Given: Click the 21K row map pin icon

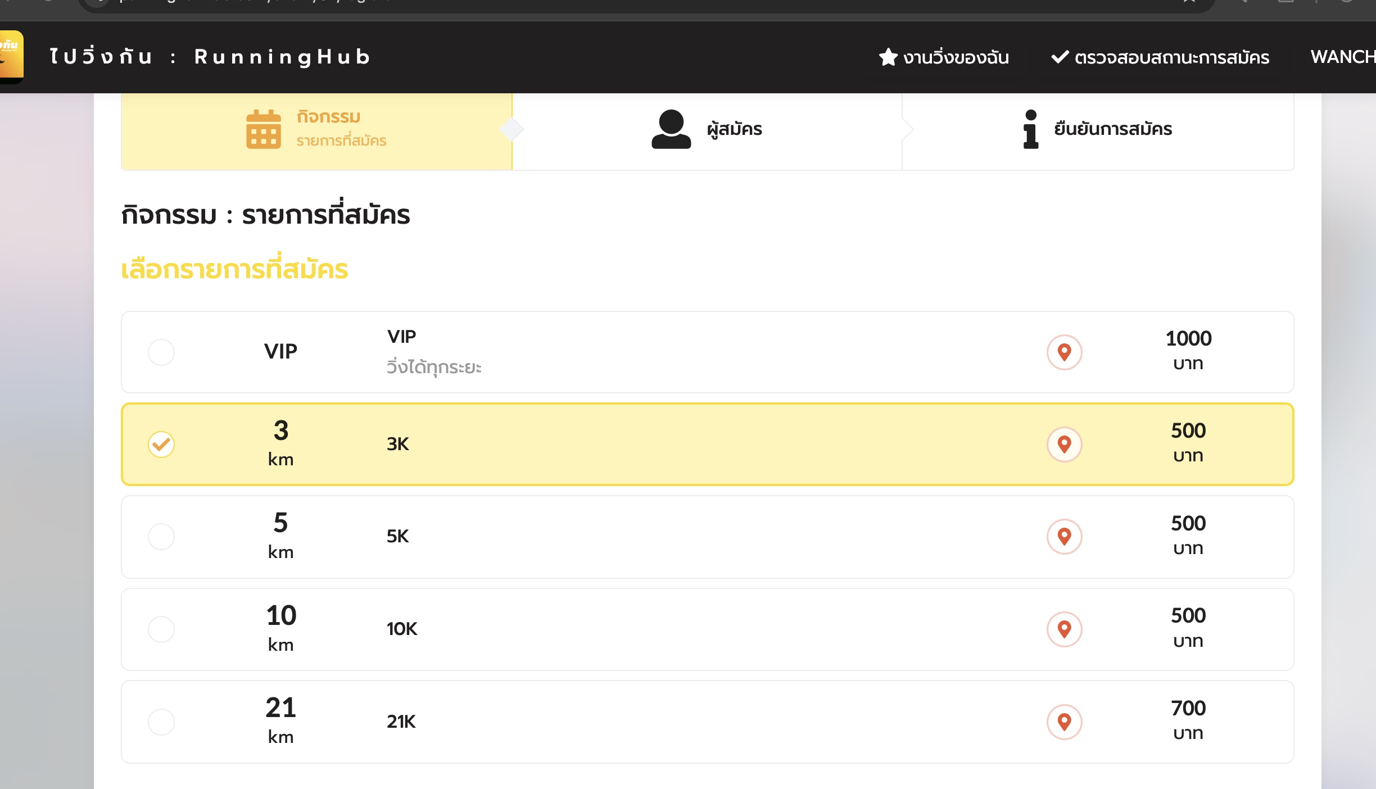Looking at the screenshot, I should click(1064, 722).
